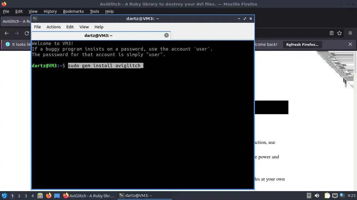Viewport: 357px width, 200px height.
Task: Open Firefox hamburger application menu
Action: pyautogui.click(x=350, y=33)
